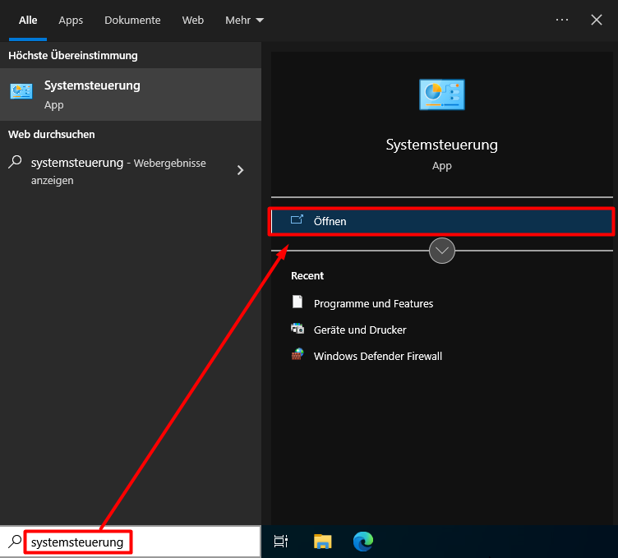
Task: Select the Apps filter tab
Action: 71,21
